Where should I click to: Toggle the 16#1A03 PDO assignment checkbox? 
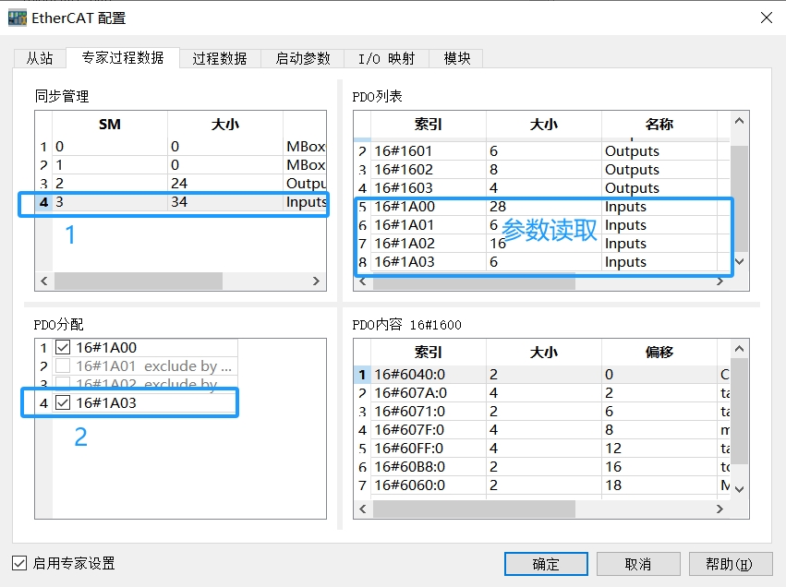(x=63, y=403)
